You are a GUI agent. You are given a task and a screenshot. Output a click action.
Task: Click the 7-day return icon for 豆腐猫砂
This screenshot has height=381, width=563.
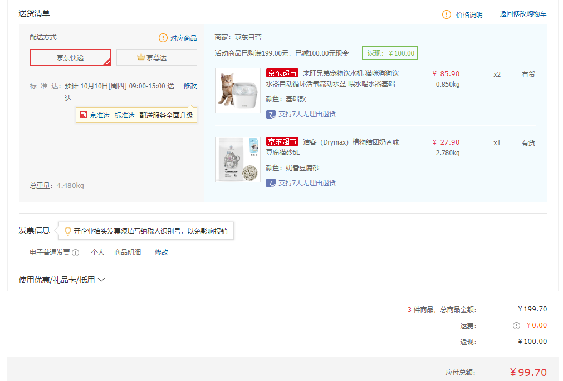pyautogui.click(x=271, y=183)
